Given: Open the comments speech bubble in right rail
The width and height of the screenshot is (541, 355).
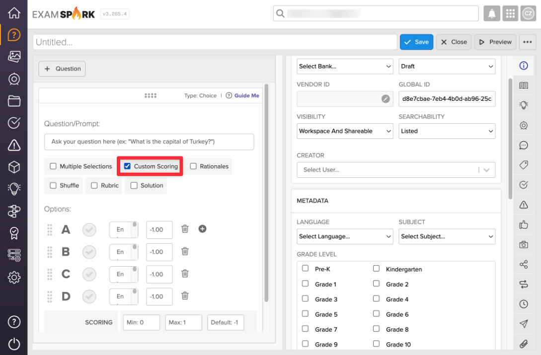Looking at the screenshot, I should tap(524, 145).
